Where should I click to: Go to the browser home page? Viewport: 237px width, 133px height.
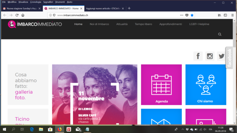23,15
